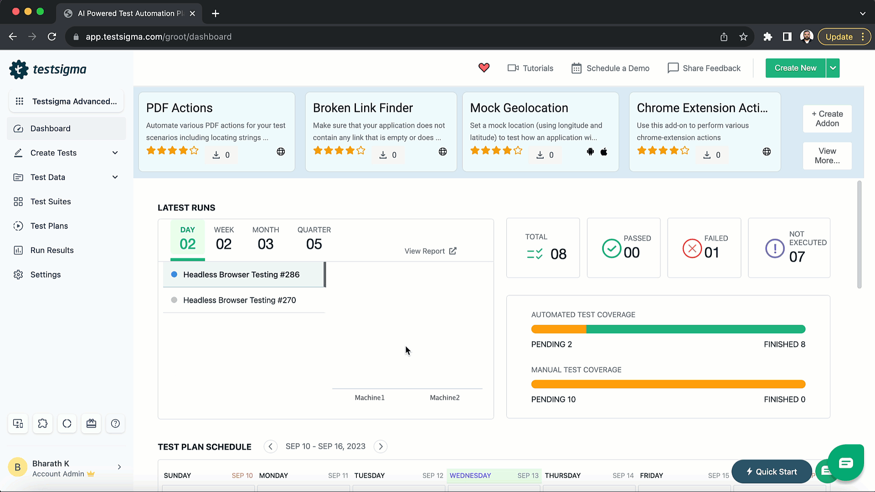Select Headless Browser Testing #286 run
This screenshot has height=492, width=875.
pos(241,275)
